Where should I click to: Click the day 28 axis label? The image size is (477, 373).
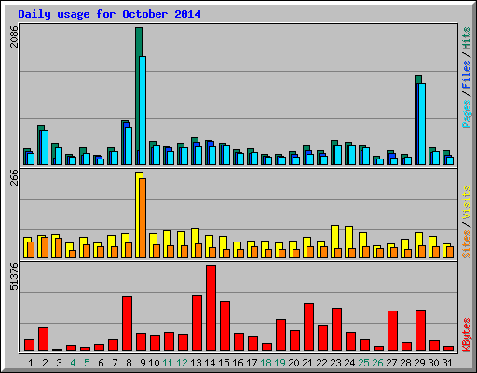[x=405, y=363]
